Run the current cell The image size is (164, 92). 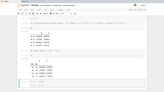(x=46, y=14)
